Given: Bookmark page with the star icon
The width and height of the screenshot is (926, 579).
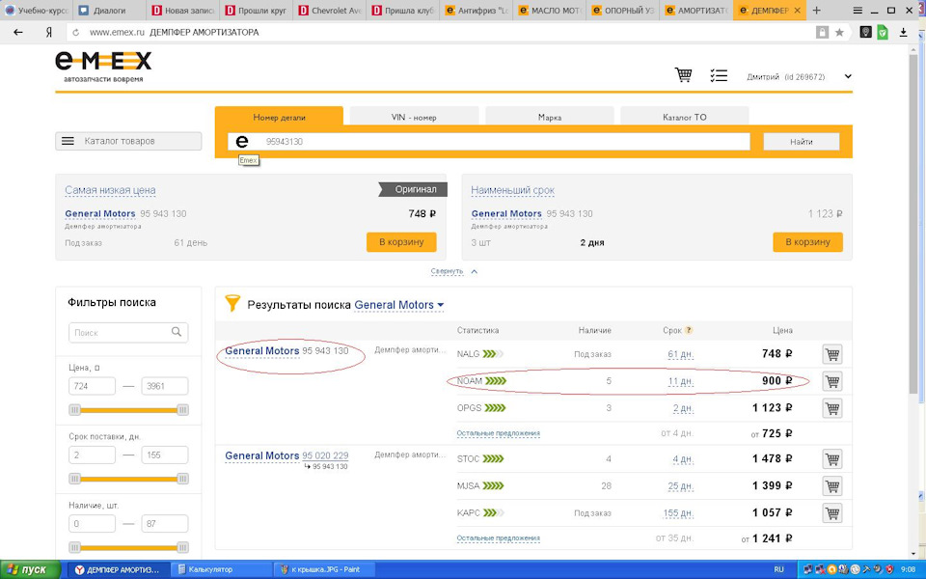Looking at the screenshot, I should tap(839, 33).
